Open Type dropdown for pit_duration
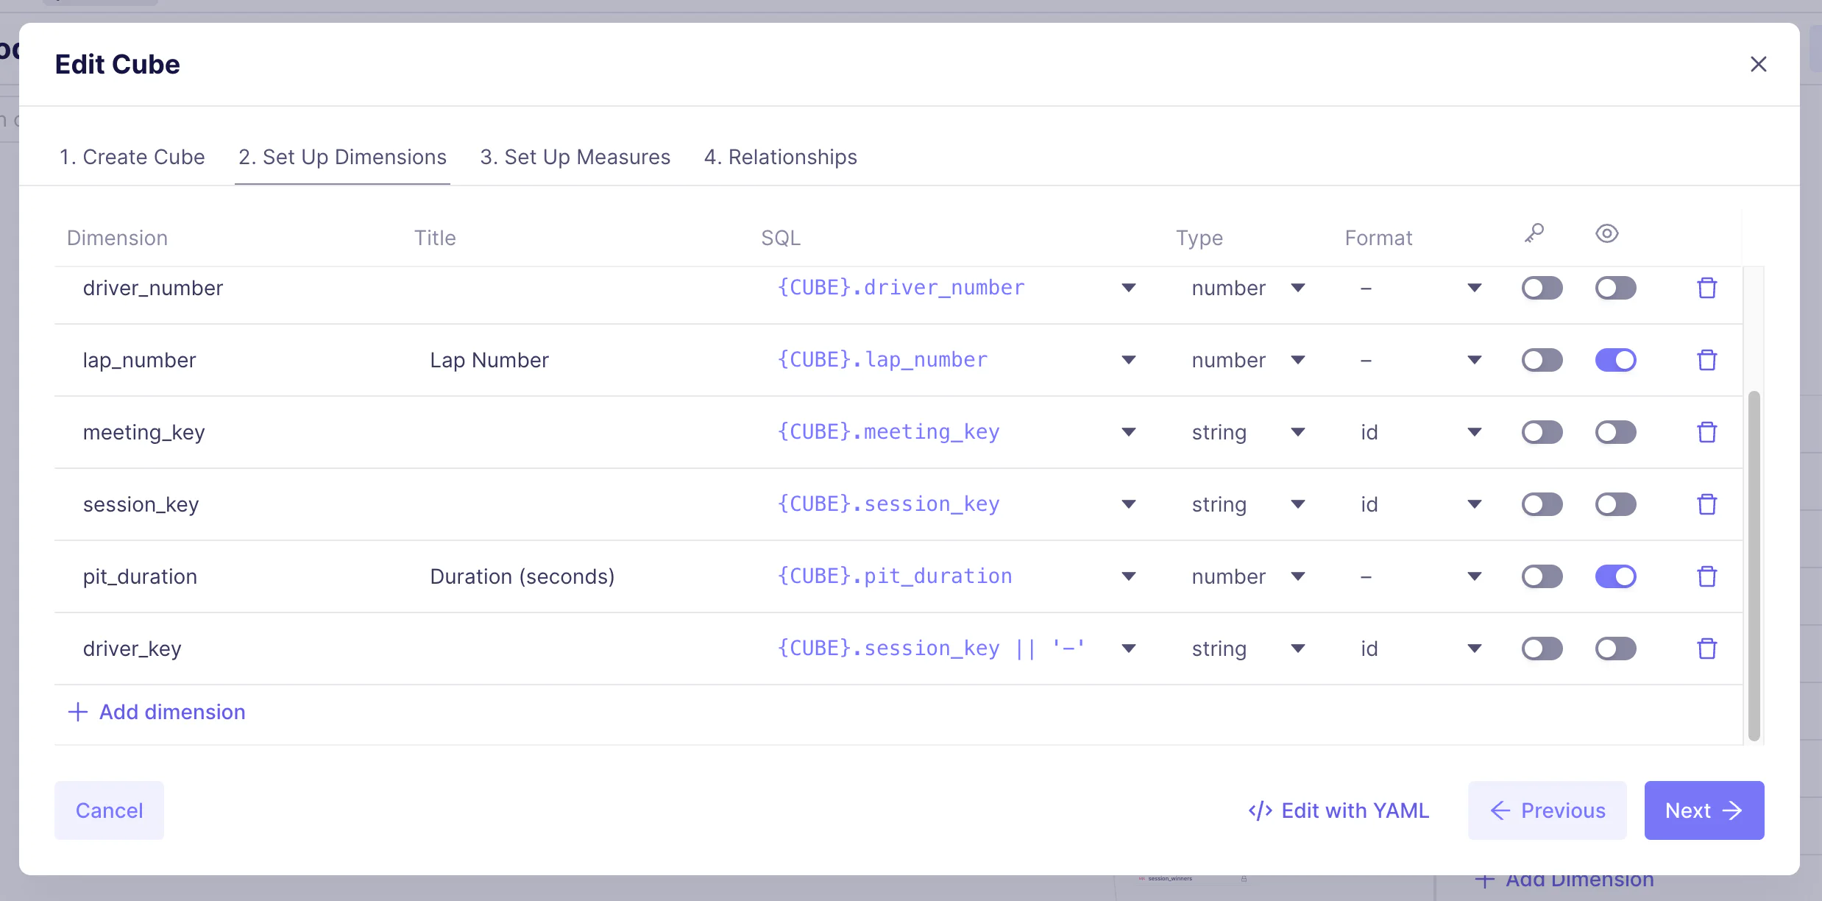Image resolution: width=1822 pixels, height=901 pixels. (1298, 576)
